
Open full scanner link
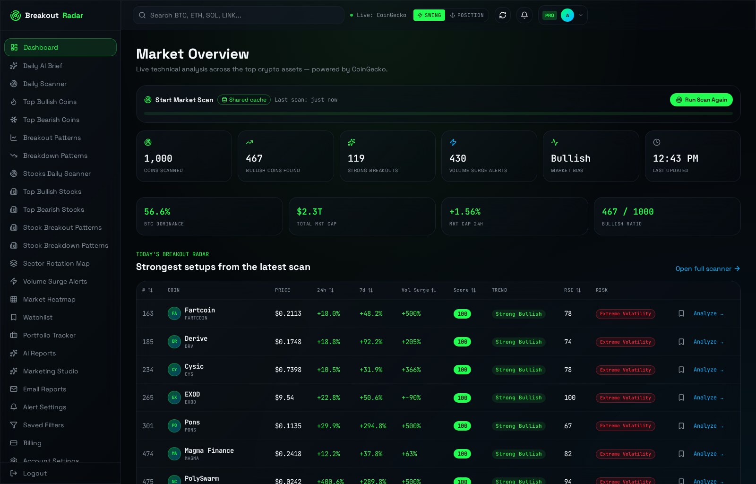coord(707,268)
